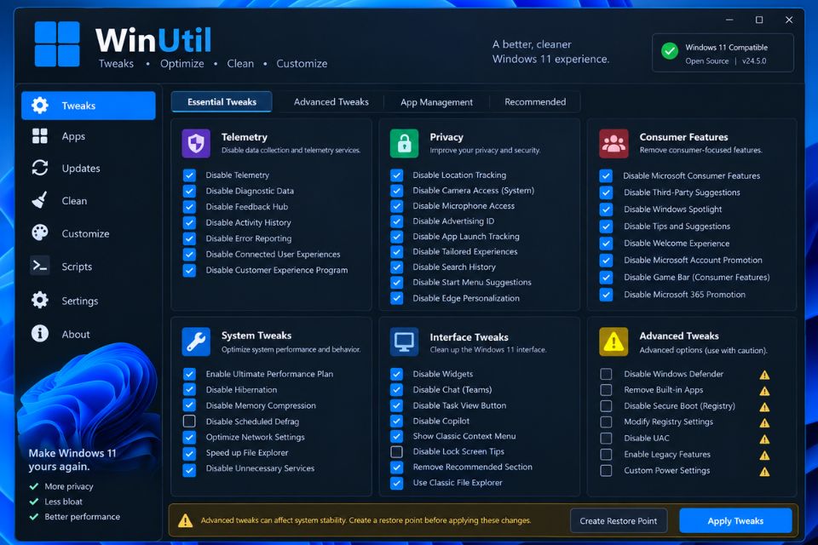Screen dimensions: 818x545
Task: Click the green Privacy padlock icon
Action: pyautogui.click(x=404, y=143)
